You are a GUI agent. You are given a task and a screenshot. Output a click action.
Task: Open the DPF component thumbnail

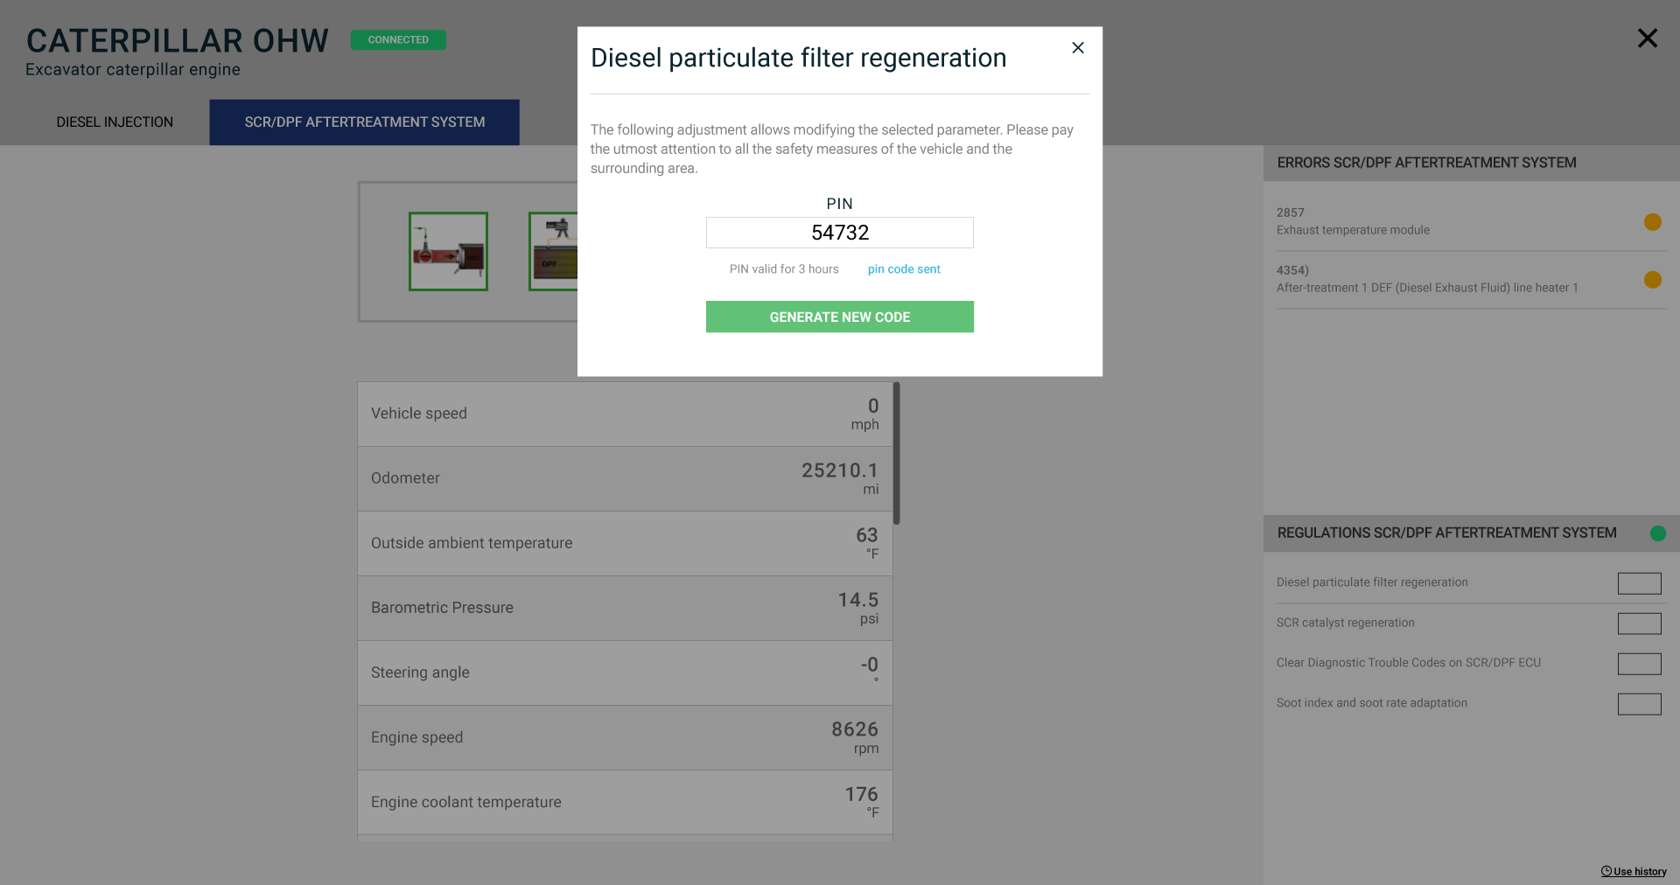[x=553, y=252]
